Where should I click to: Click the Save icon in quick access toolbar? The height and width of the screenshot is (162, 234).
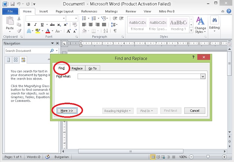pyautogui.click(x=12, y=4)
